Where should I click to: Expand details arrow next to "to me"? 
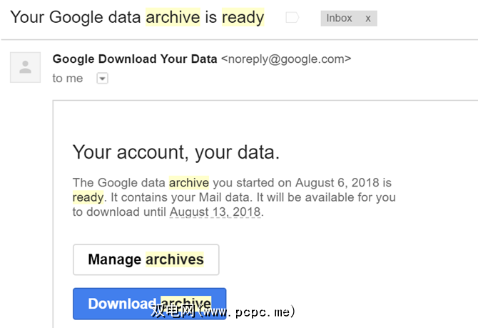pos(102,79)
